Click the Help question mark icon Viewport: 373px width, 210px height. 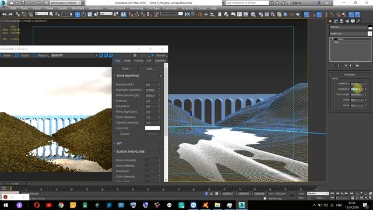pyautogui.click(x=327, y=2)
